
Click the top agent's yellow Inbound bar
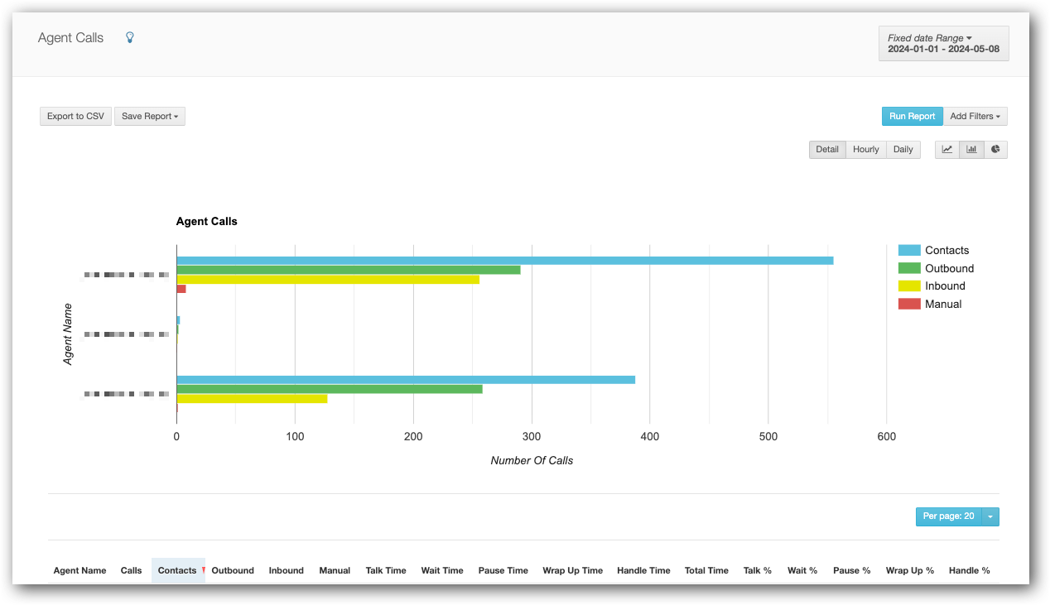point(328,279)
